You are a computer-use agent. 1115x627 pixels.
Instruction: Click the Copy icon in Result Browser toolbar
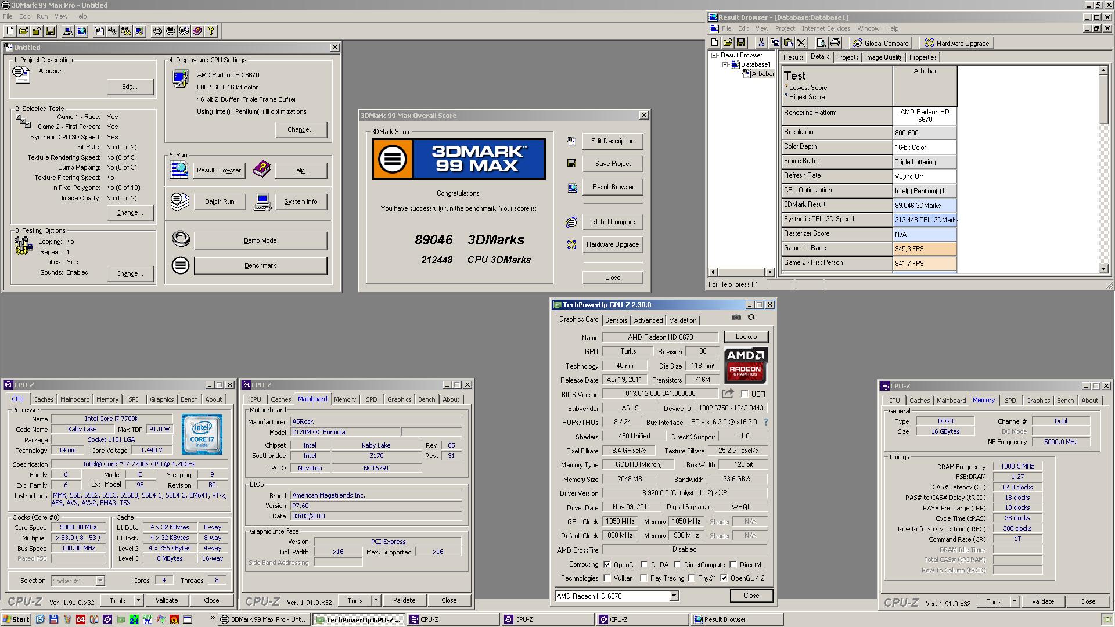click(774, 43)
